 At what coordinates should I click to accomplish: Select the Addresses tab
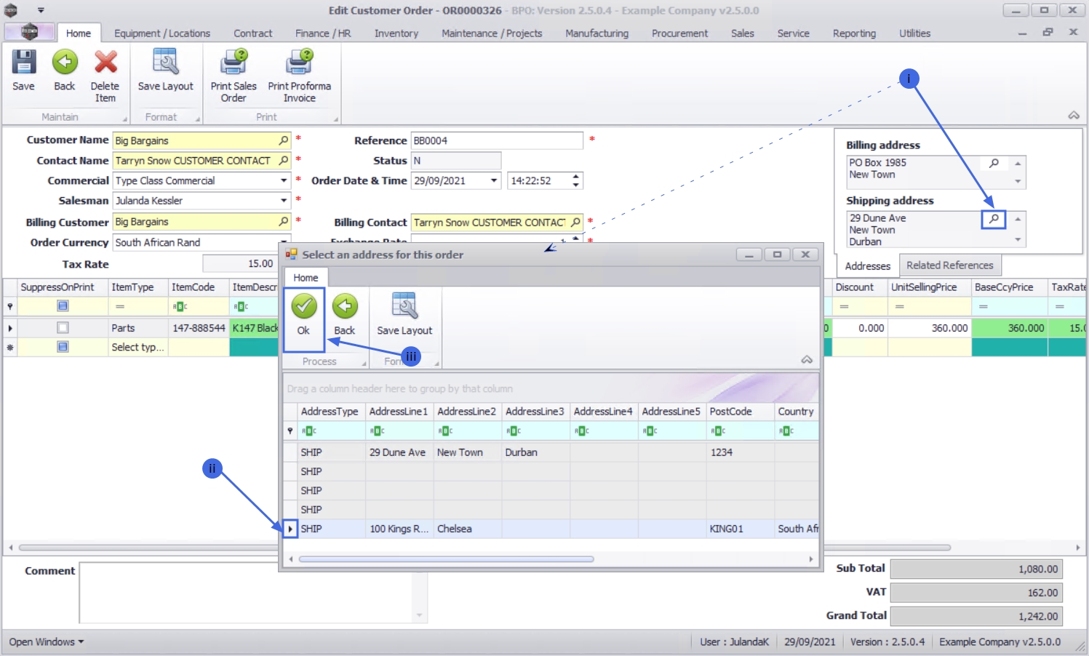[x=868, y=266]
